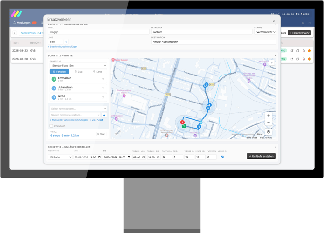Remove the Emmalaan stop from route
This screenshot has height=233, width=324.
103,79
